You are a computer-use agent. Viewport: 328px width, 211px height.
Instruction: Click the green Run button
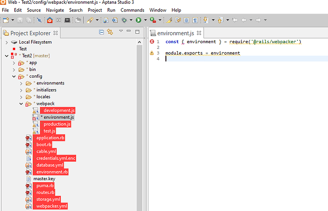pos(138,20)
